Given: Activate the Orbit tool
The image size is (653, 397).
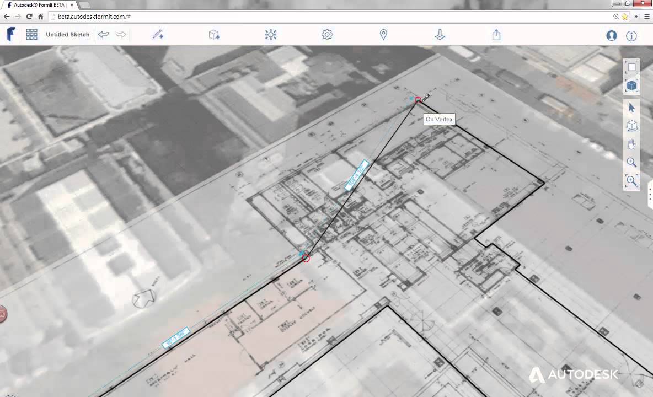Looking at the screenshot, I should click(631, 126).
